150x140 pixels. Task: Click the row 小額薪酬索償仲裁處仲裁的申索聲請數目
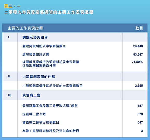[x=52, y=86]
